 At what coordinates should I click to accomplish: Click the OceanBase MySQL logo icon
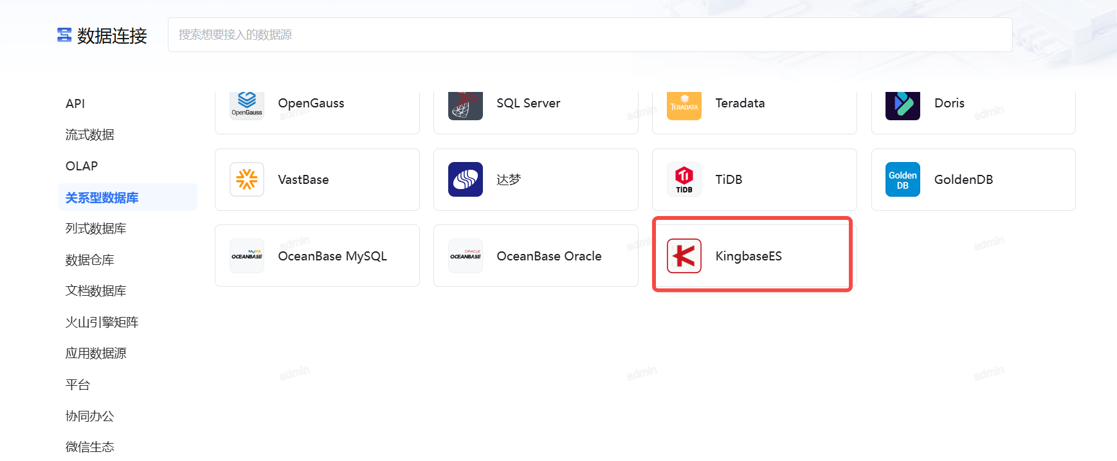click(x=247, y=256)
